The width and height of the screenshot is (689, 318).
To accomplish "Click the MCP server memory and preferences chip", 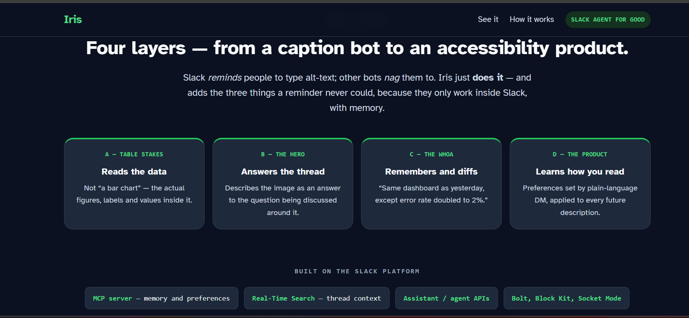I will [161, 298].
